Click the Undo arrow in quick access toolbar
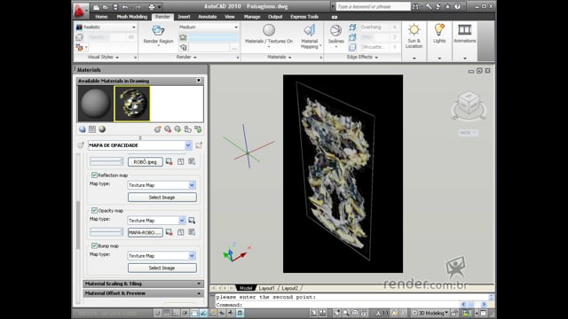568x319 pixels. coord(125,7)
